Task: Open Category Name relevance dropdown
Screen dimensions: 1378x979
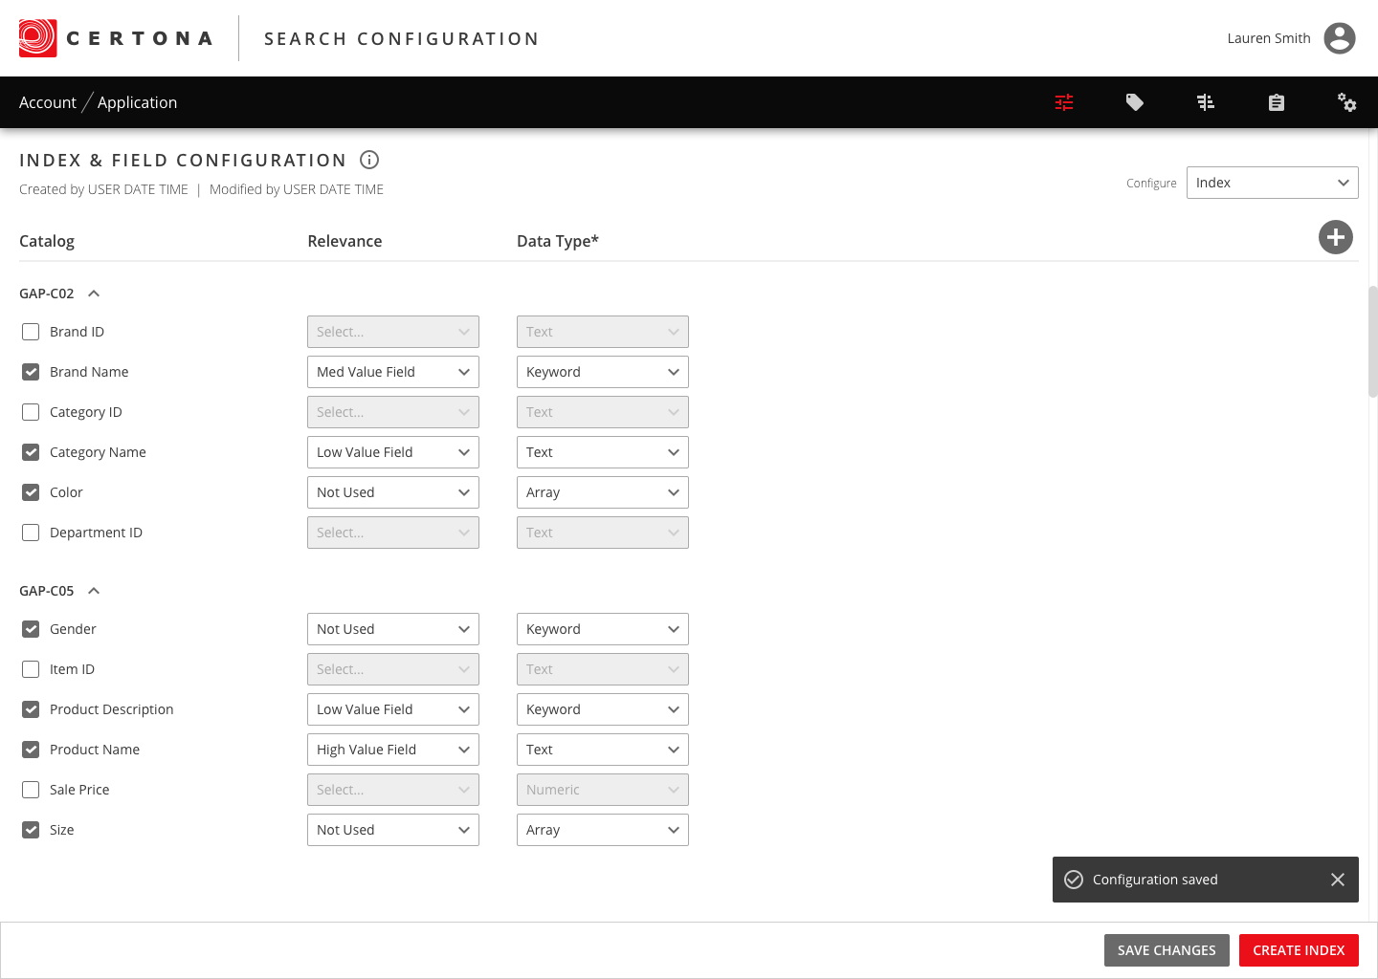Action: click(x=393, y=452)
